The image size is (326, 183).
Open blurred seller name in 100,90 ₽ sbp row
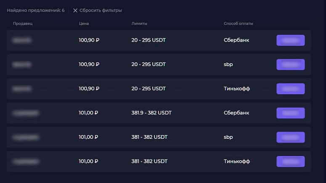(22, 65)
